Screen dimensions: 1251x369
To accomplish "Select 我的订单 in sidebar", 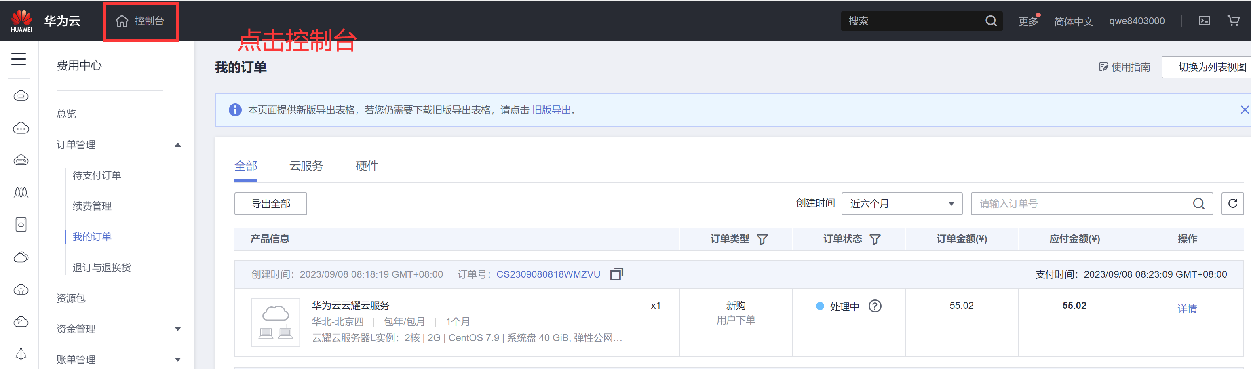I will [92, 236].
